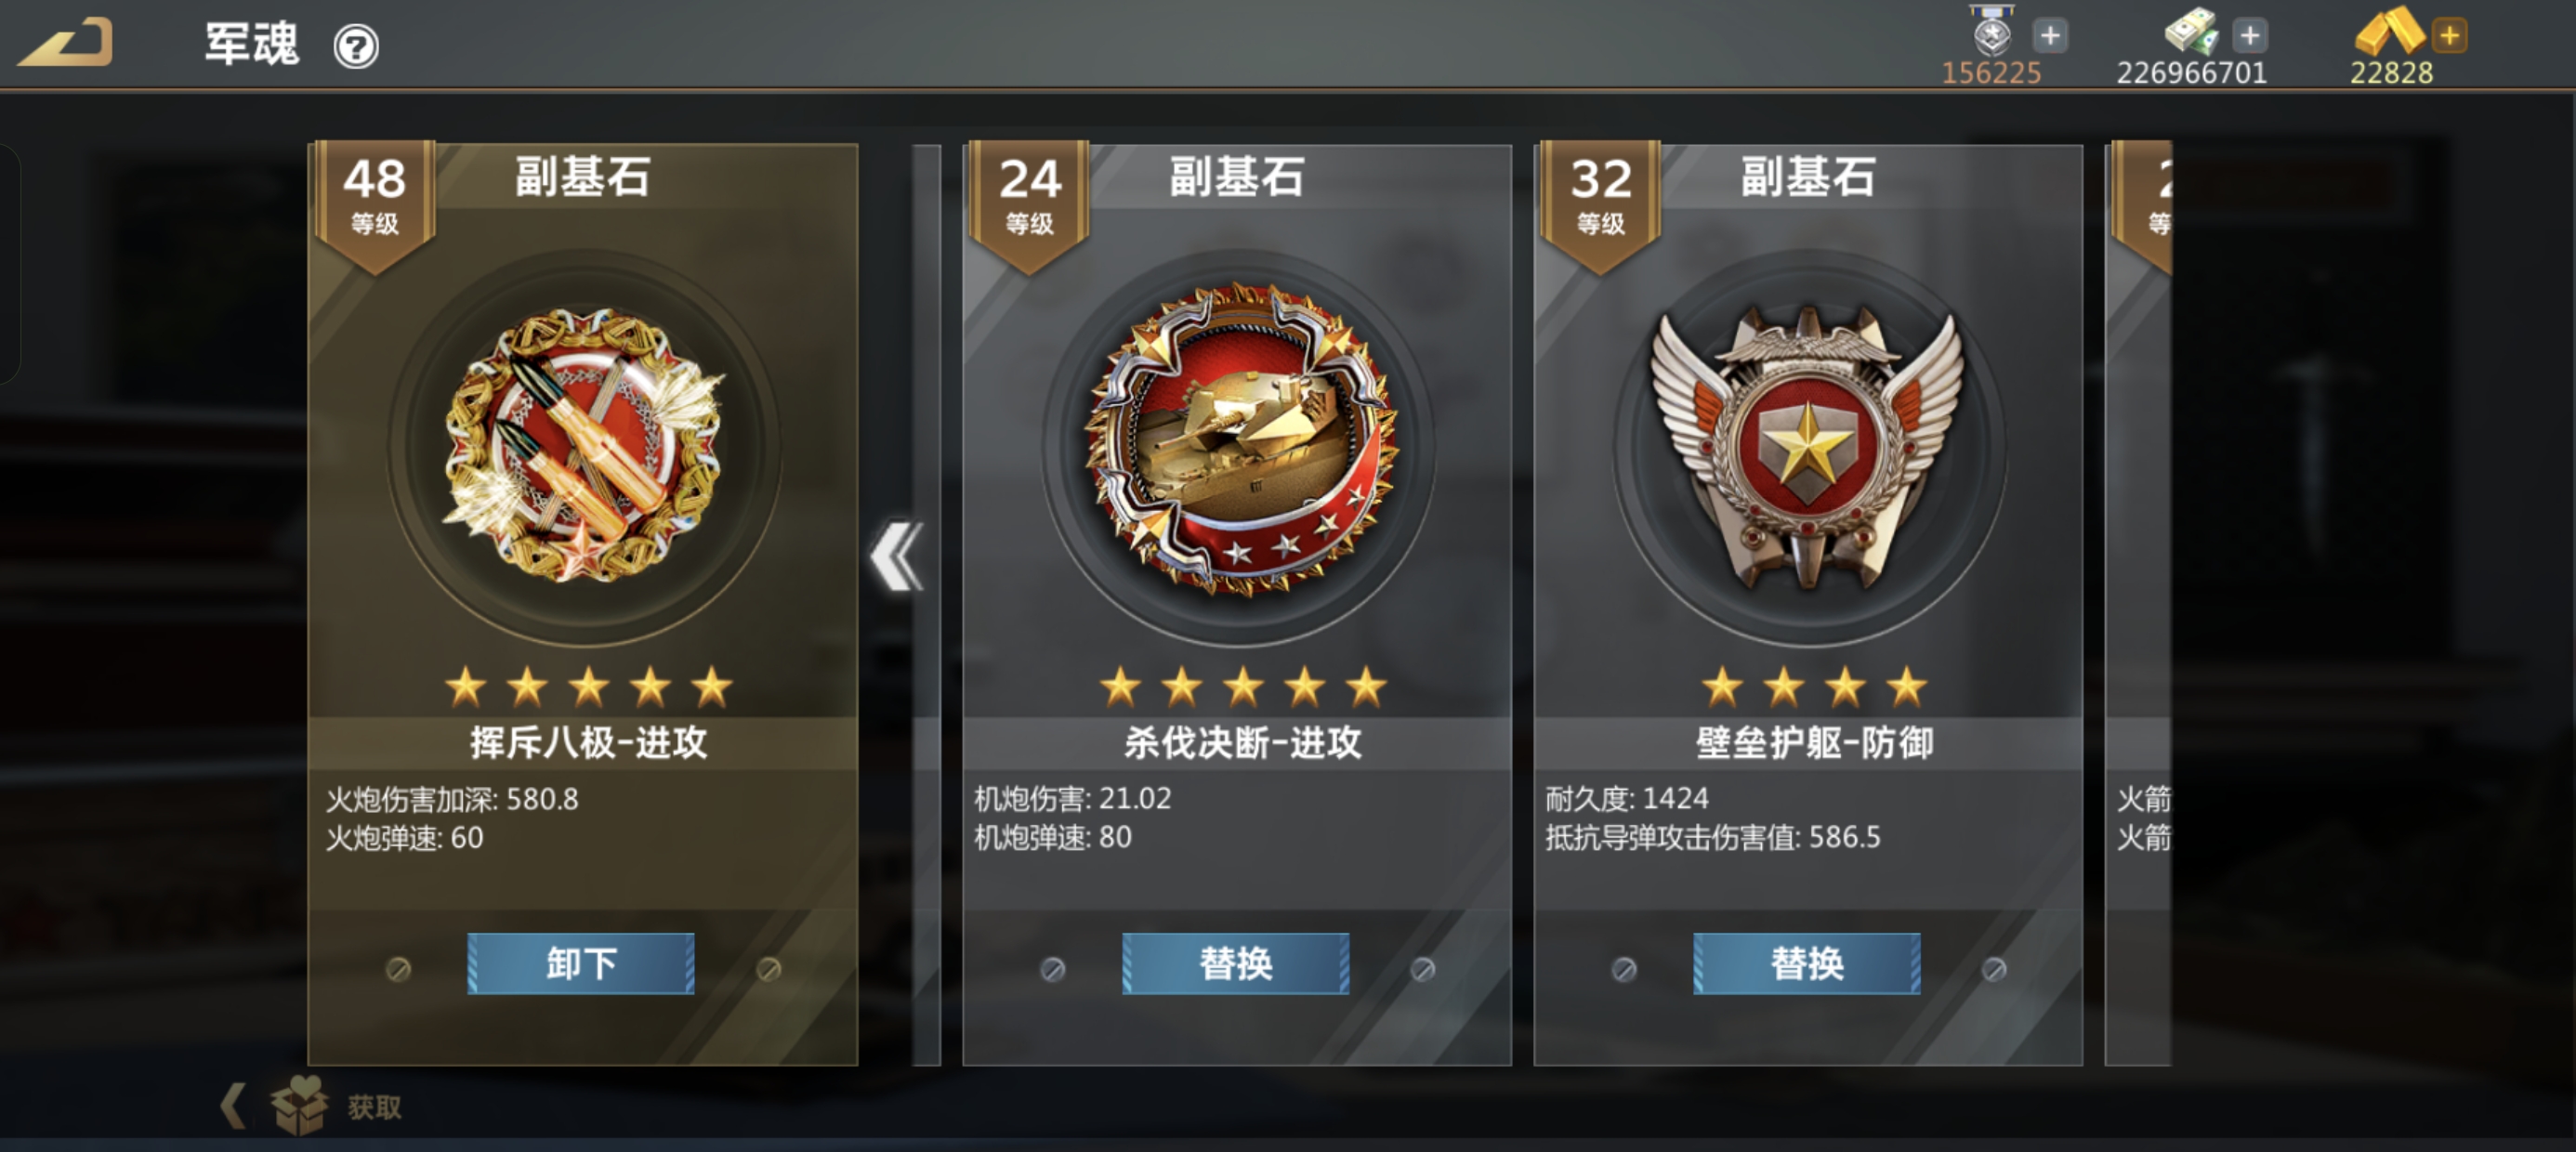
Task: Click 卸下 button on 挥斥八极 card
Action: click(581, 963)
